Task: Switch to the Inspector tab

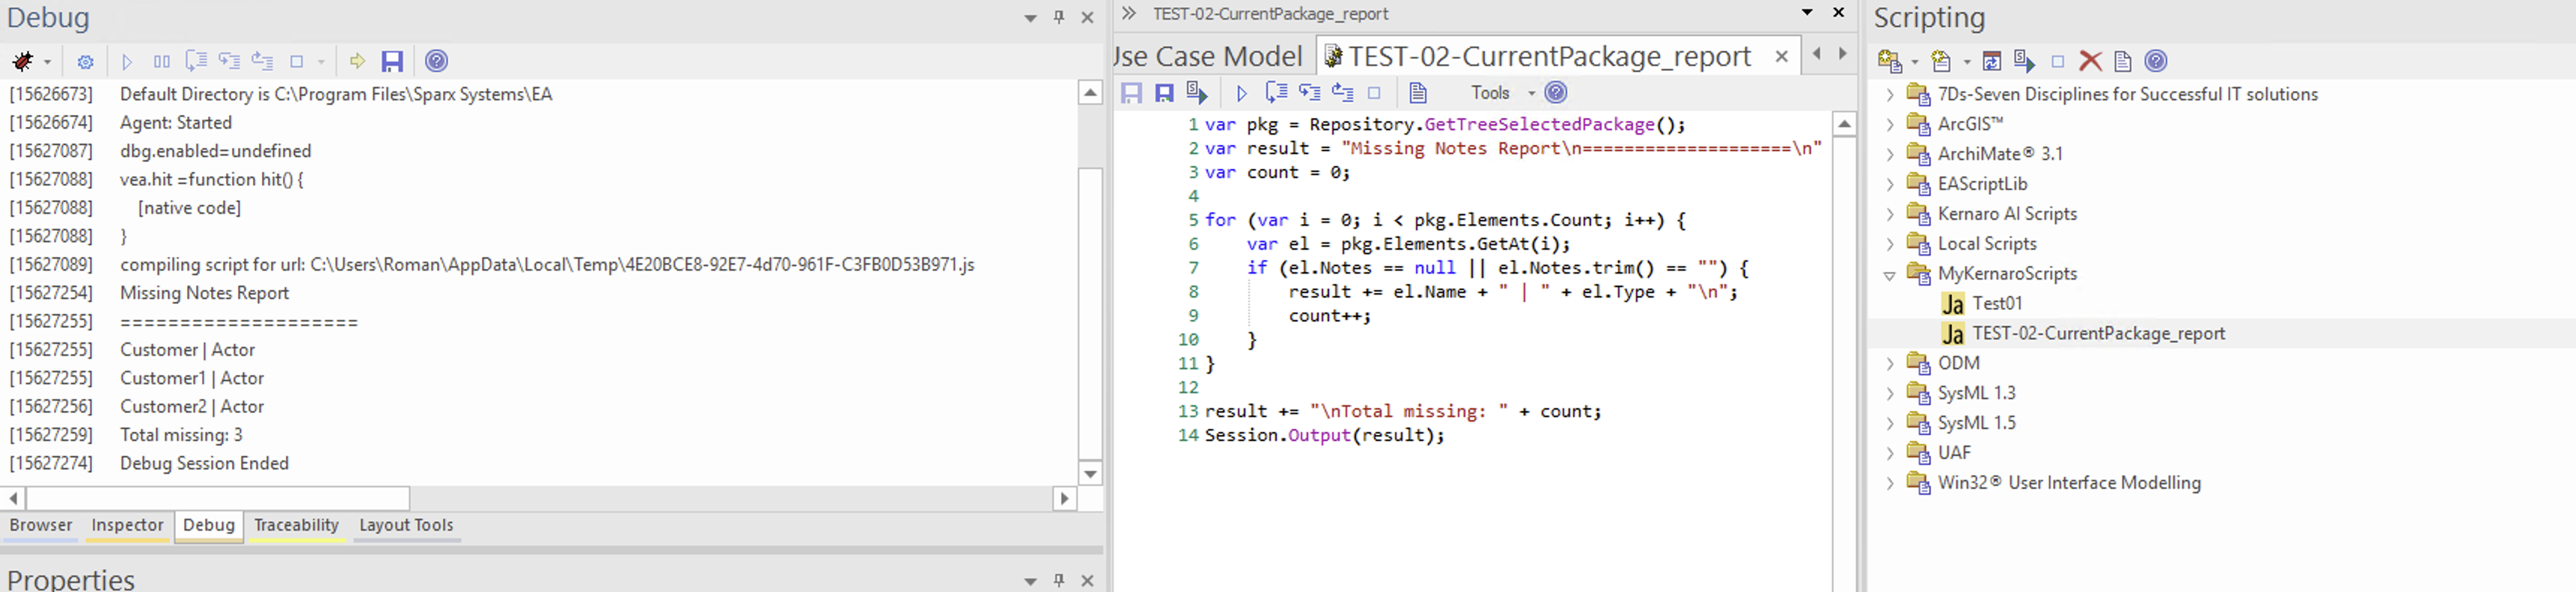Action: (127, 525)
